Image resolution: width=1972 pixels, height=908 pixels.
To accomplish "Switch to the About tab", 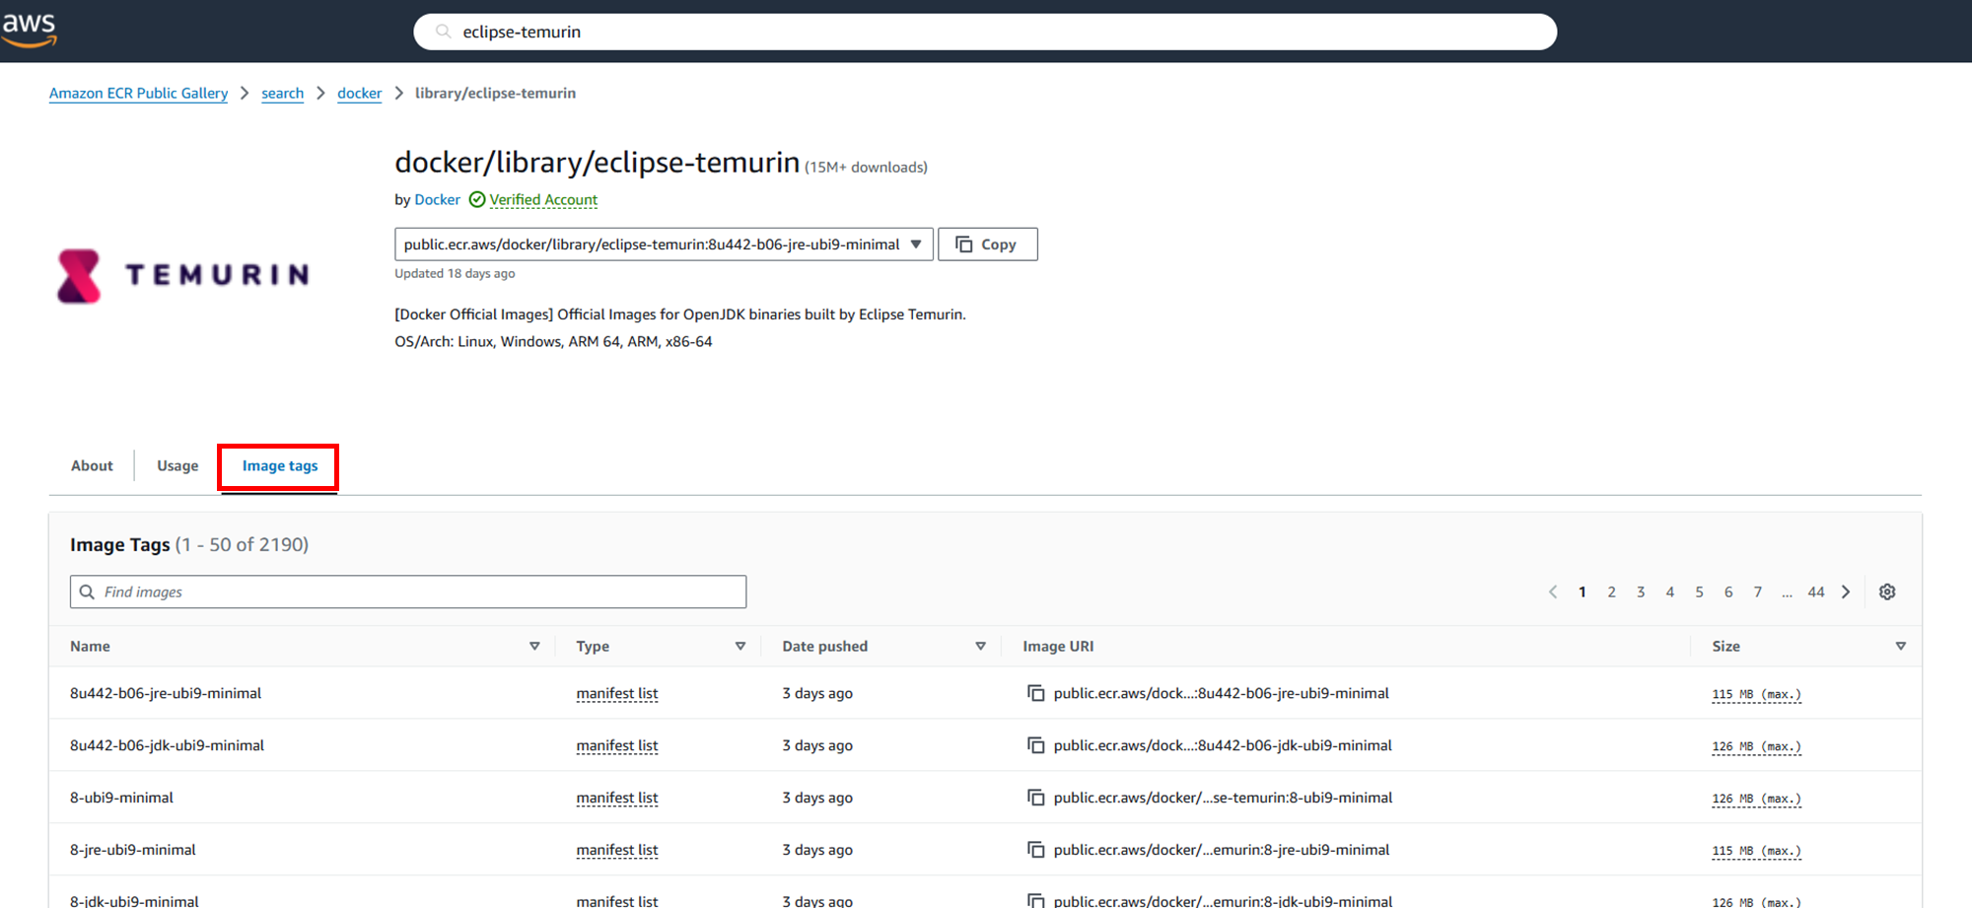I will point(92,465).
